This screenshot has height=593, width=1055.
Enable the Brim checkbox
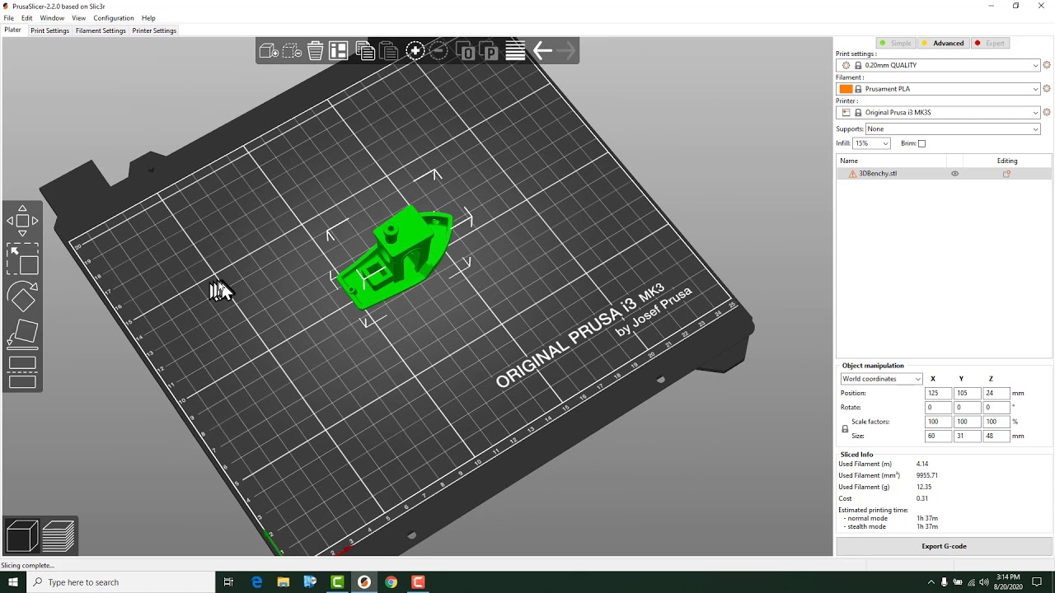coord(922,143)
